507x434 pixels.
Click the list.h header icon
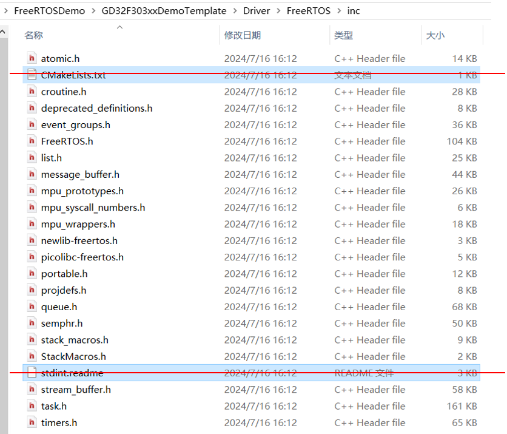point(32,158)
